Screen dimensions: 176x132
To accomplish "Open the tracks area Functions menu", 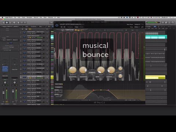I will pos(34,26).
